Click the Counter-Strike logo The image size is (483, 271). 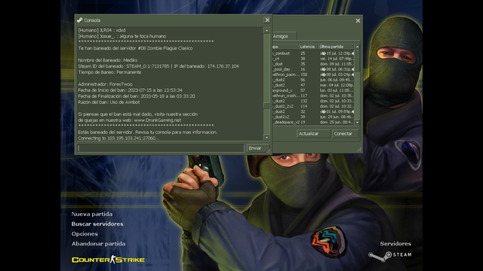[x=108, y=260]
